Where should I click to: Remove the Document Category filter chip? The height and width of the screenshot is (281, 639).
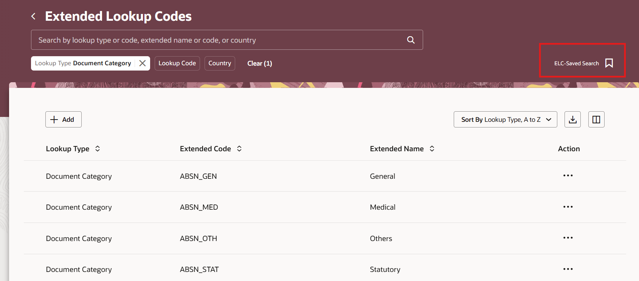(143, 63)
